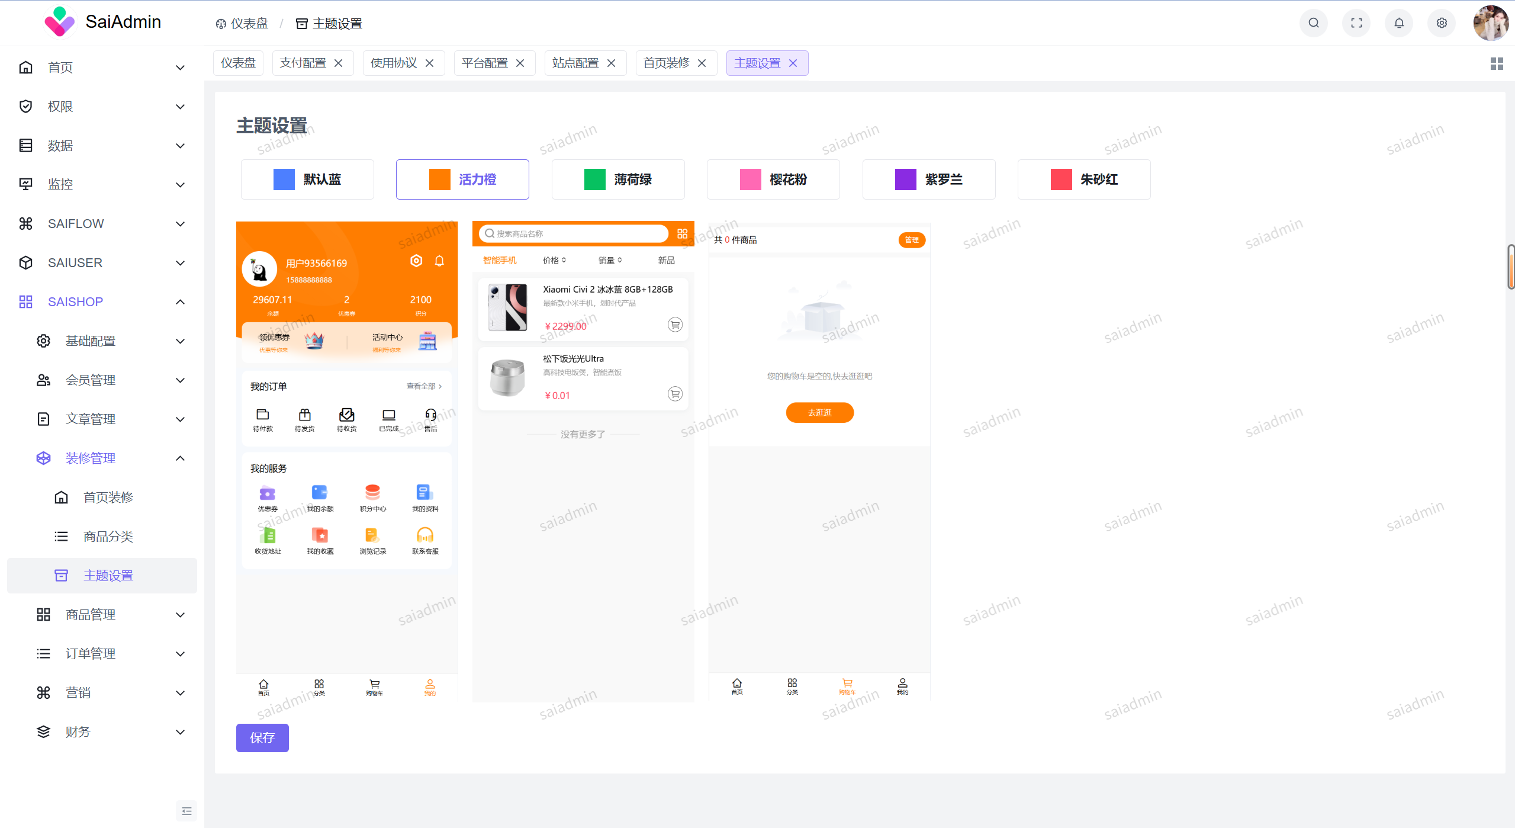The image size is (1515, 828).
Task: Click the 保存 button
Action: [x=262, y=738]
